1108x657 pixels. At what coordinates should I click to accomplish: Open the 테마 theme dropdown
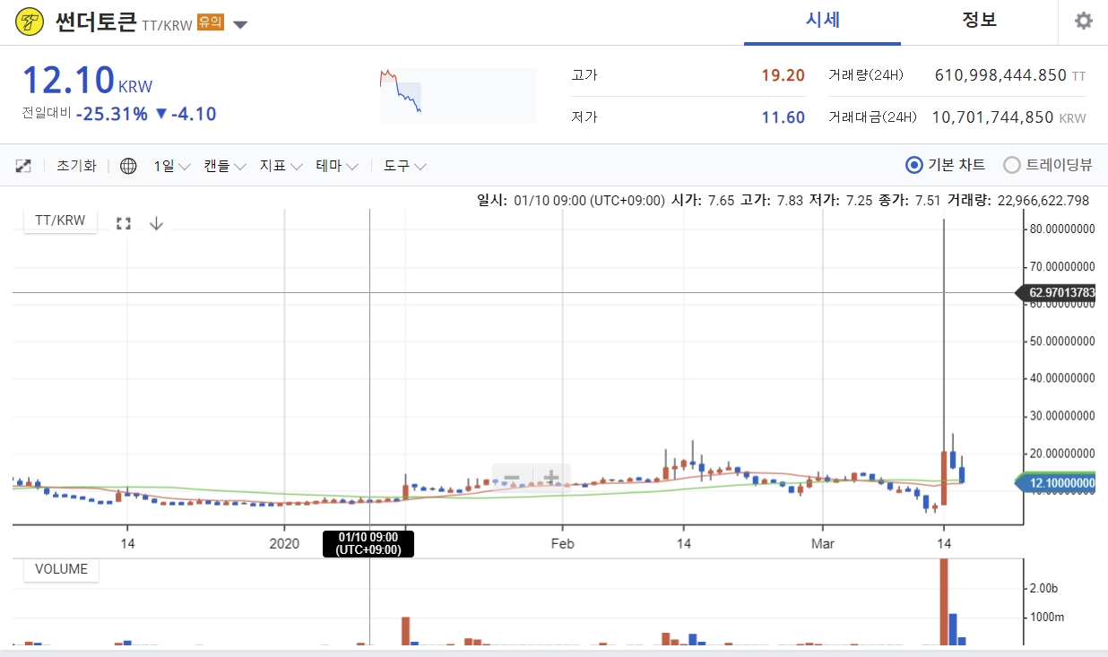point(337,166)
